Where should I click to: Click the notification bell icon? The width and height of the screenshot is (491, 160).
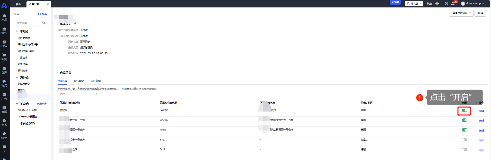click(x=453, y=4)
